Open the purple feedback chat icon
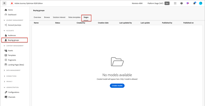Viewport: 205px width, 106px height. click(x=188, y=3)
